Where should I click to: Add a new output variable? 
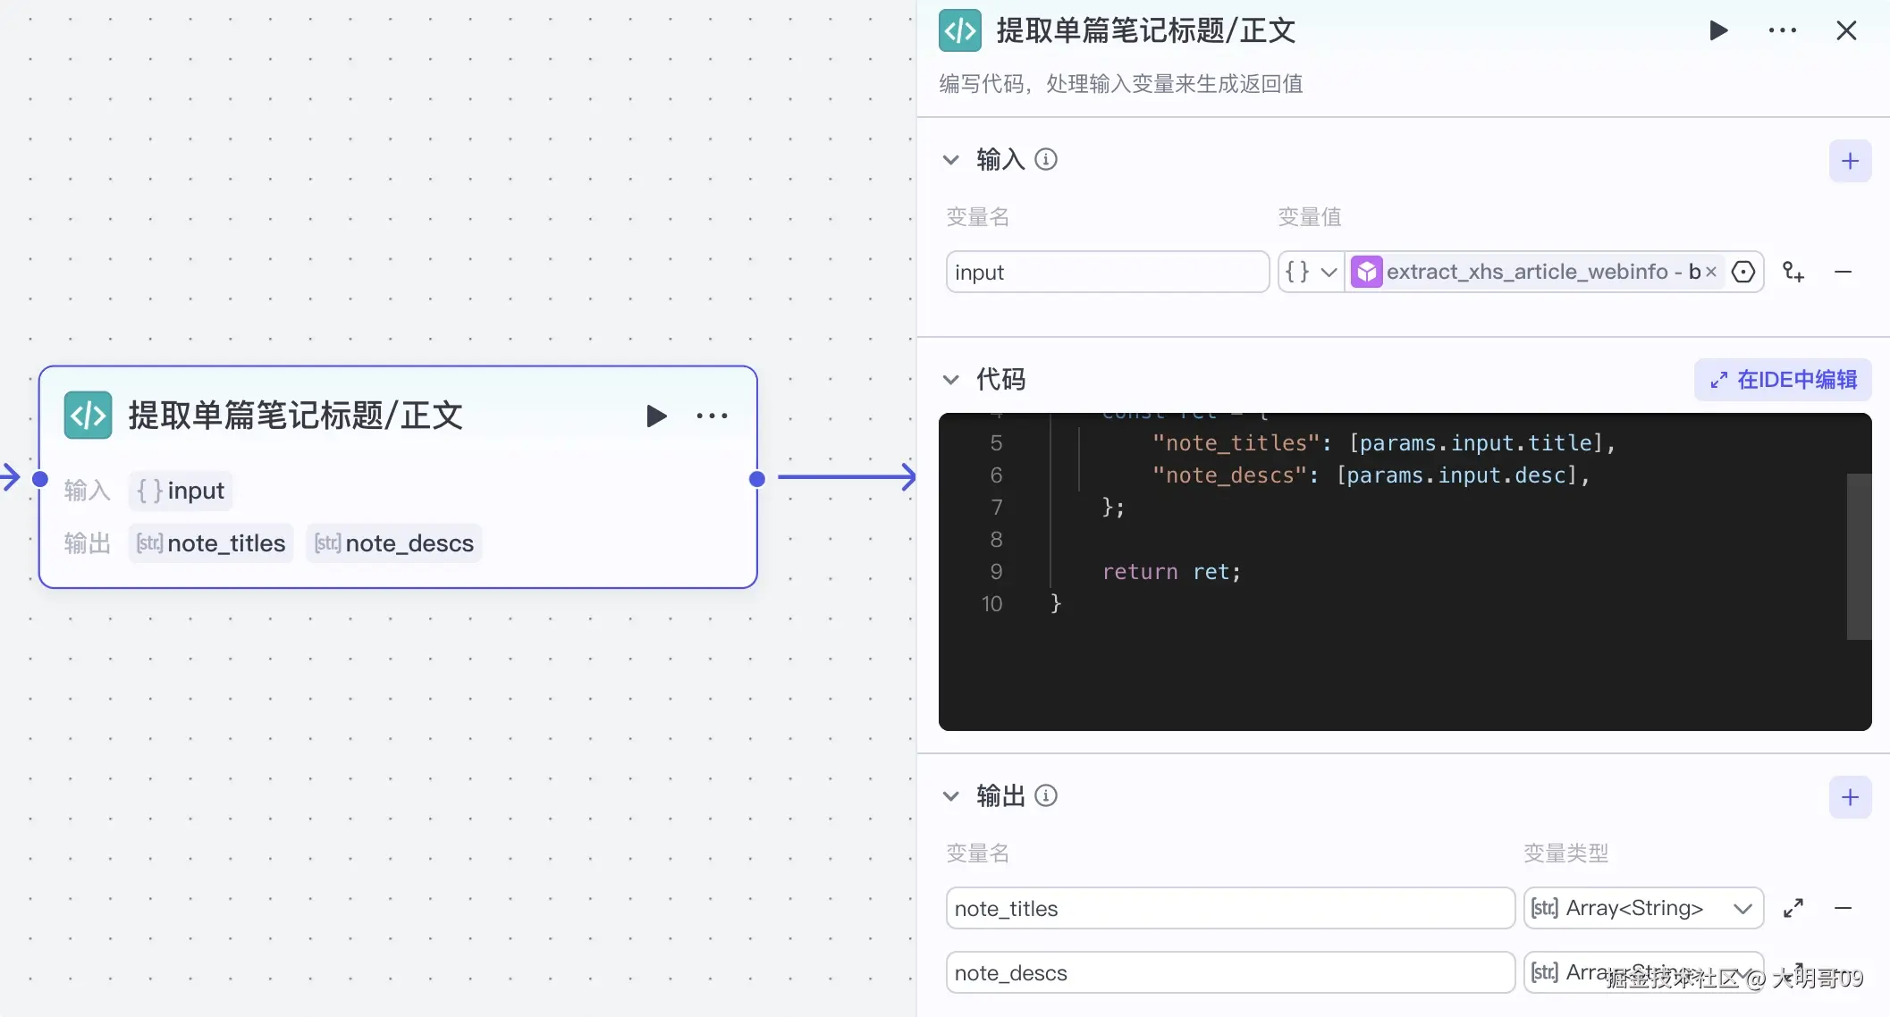1850,797
